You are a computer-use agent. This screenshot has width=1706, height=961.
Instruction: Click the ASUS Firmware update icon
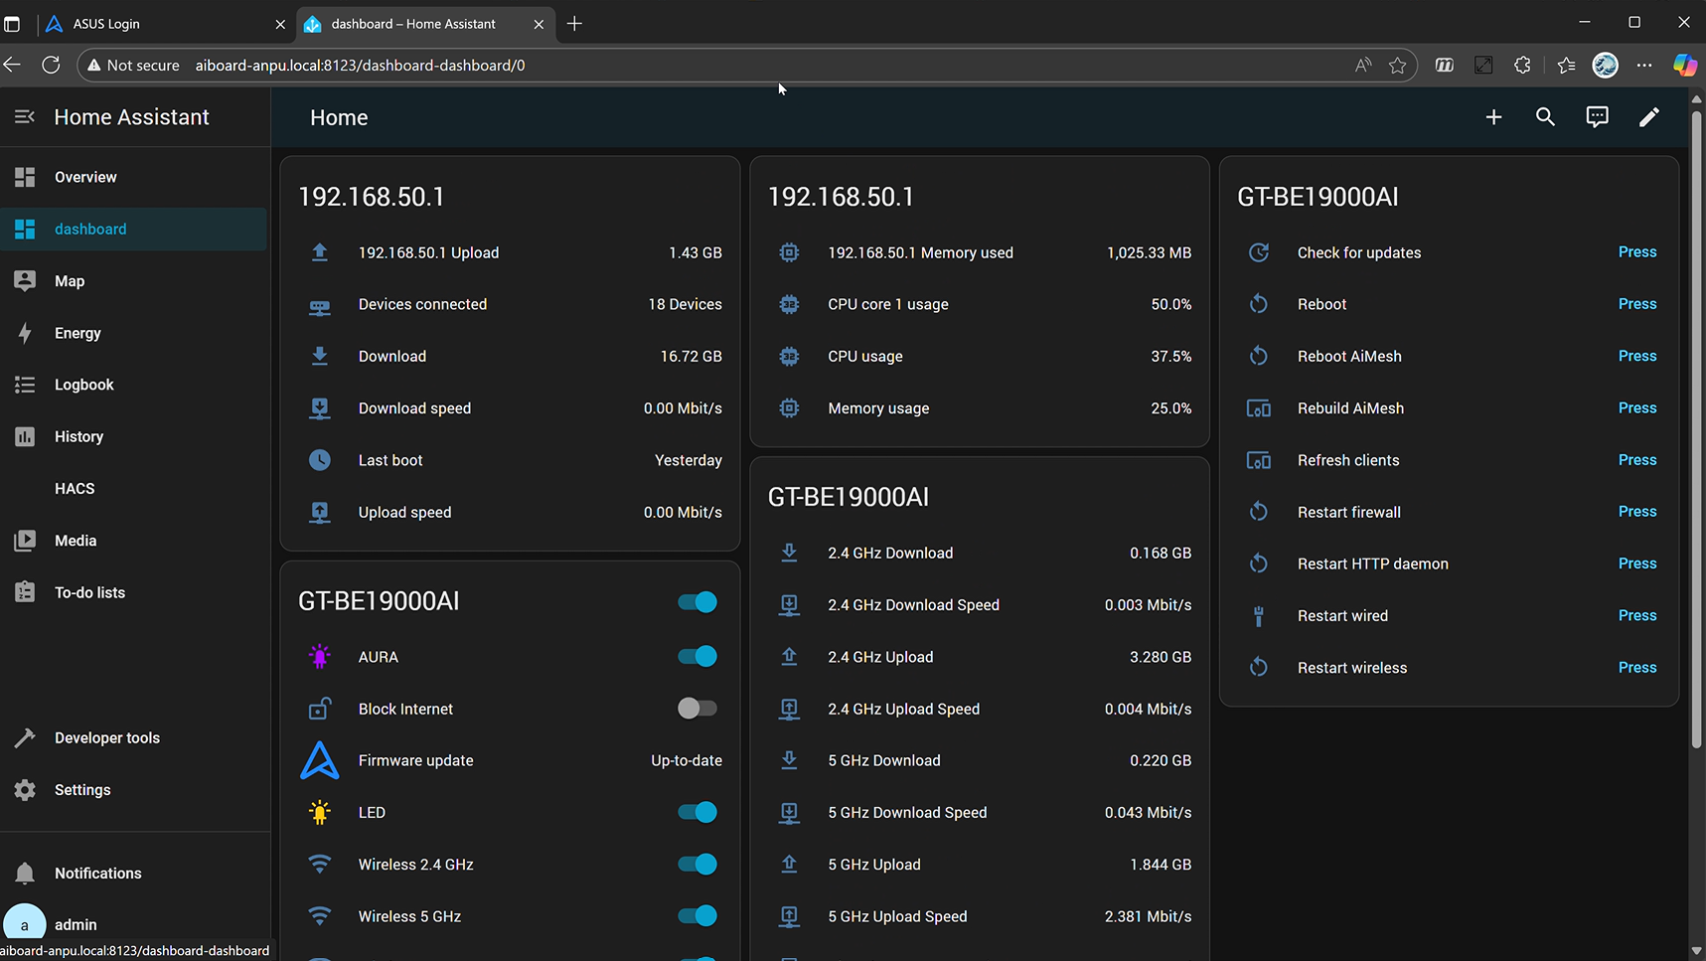319,760
